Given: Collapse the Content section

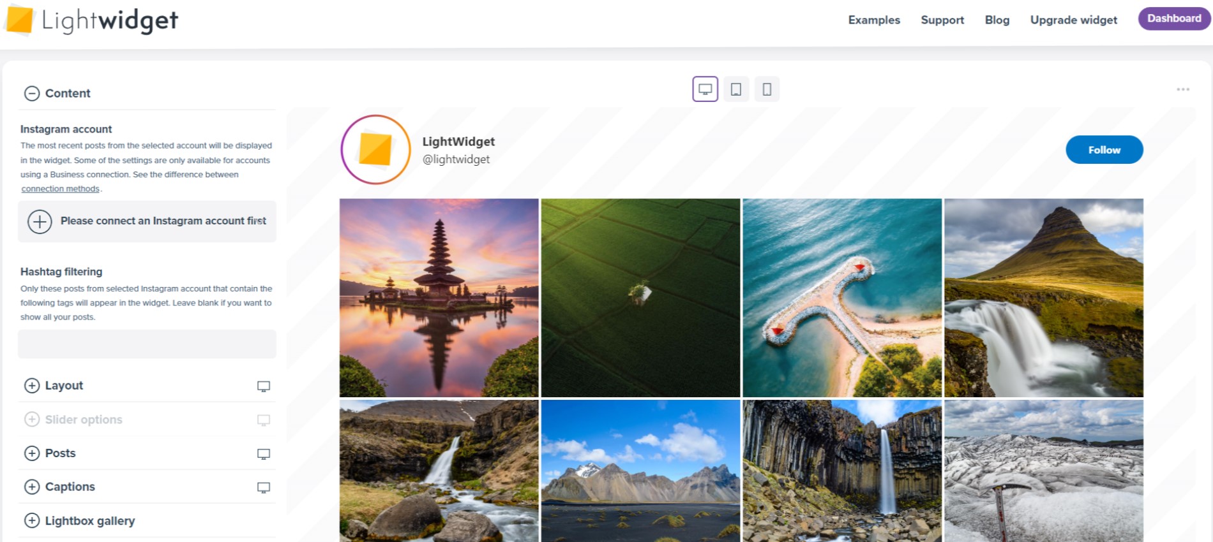Looking at the screenshot, I should [x=32, y=94].
